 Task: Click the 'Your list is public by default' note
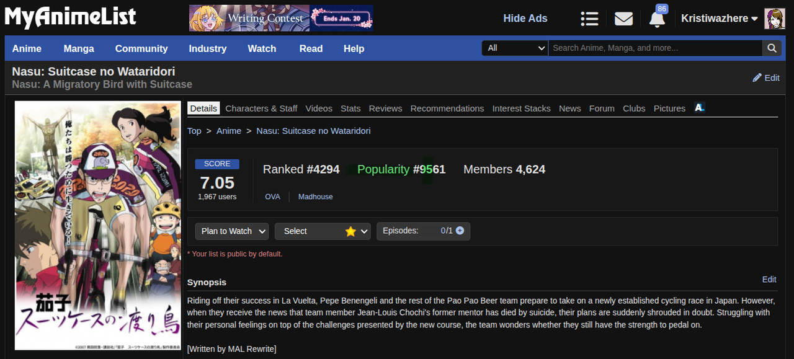click(234, 254)
